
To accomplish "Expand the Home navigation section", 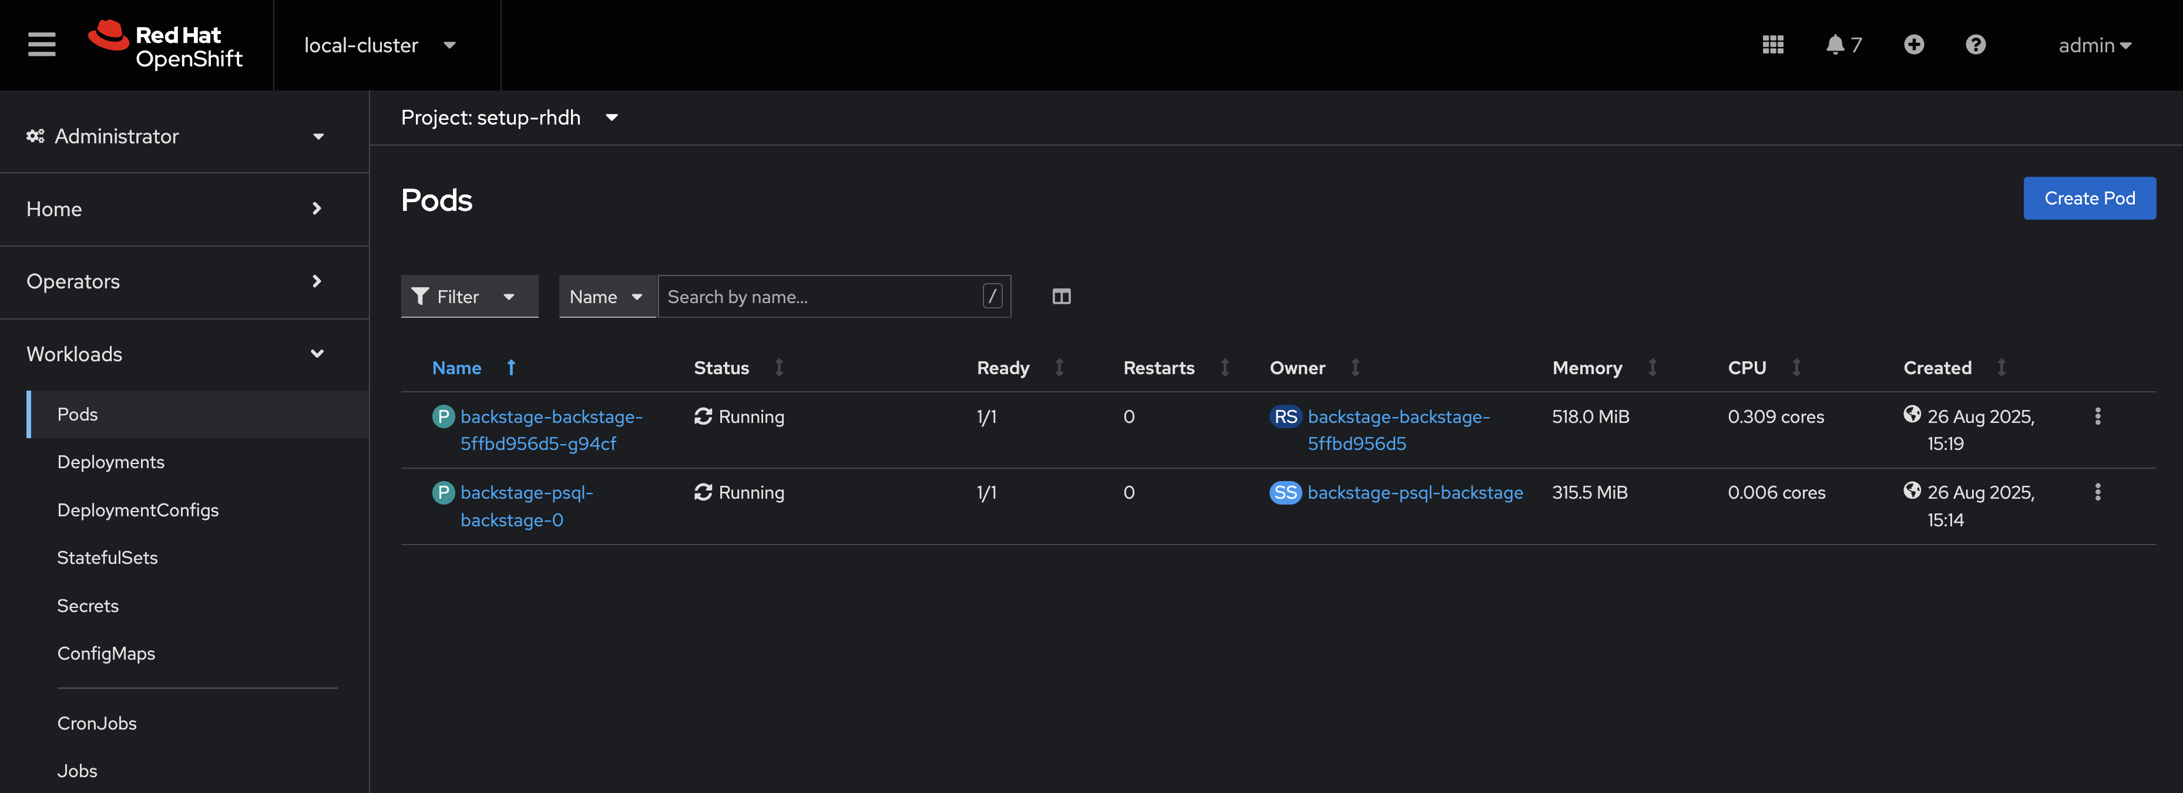I will coord(184,209).
